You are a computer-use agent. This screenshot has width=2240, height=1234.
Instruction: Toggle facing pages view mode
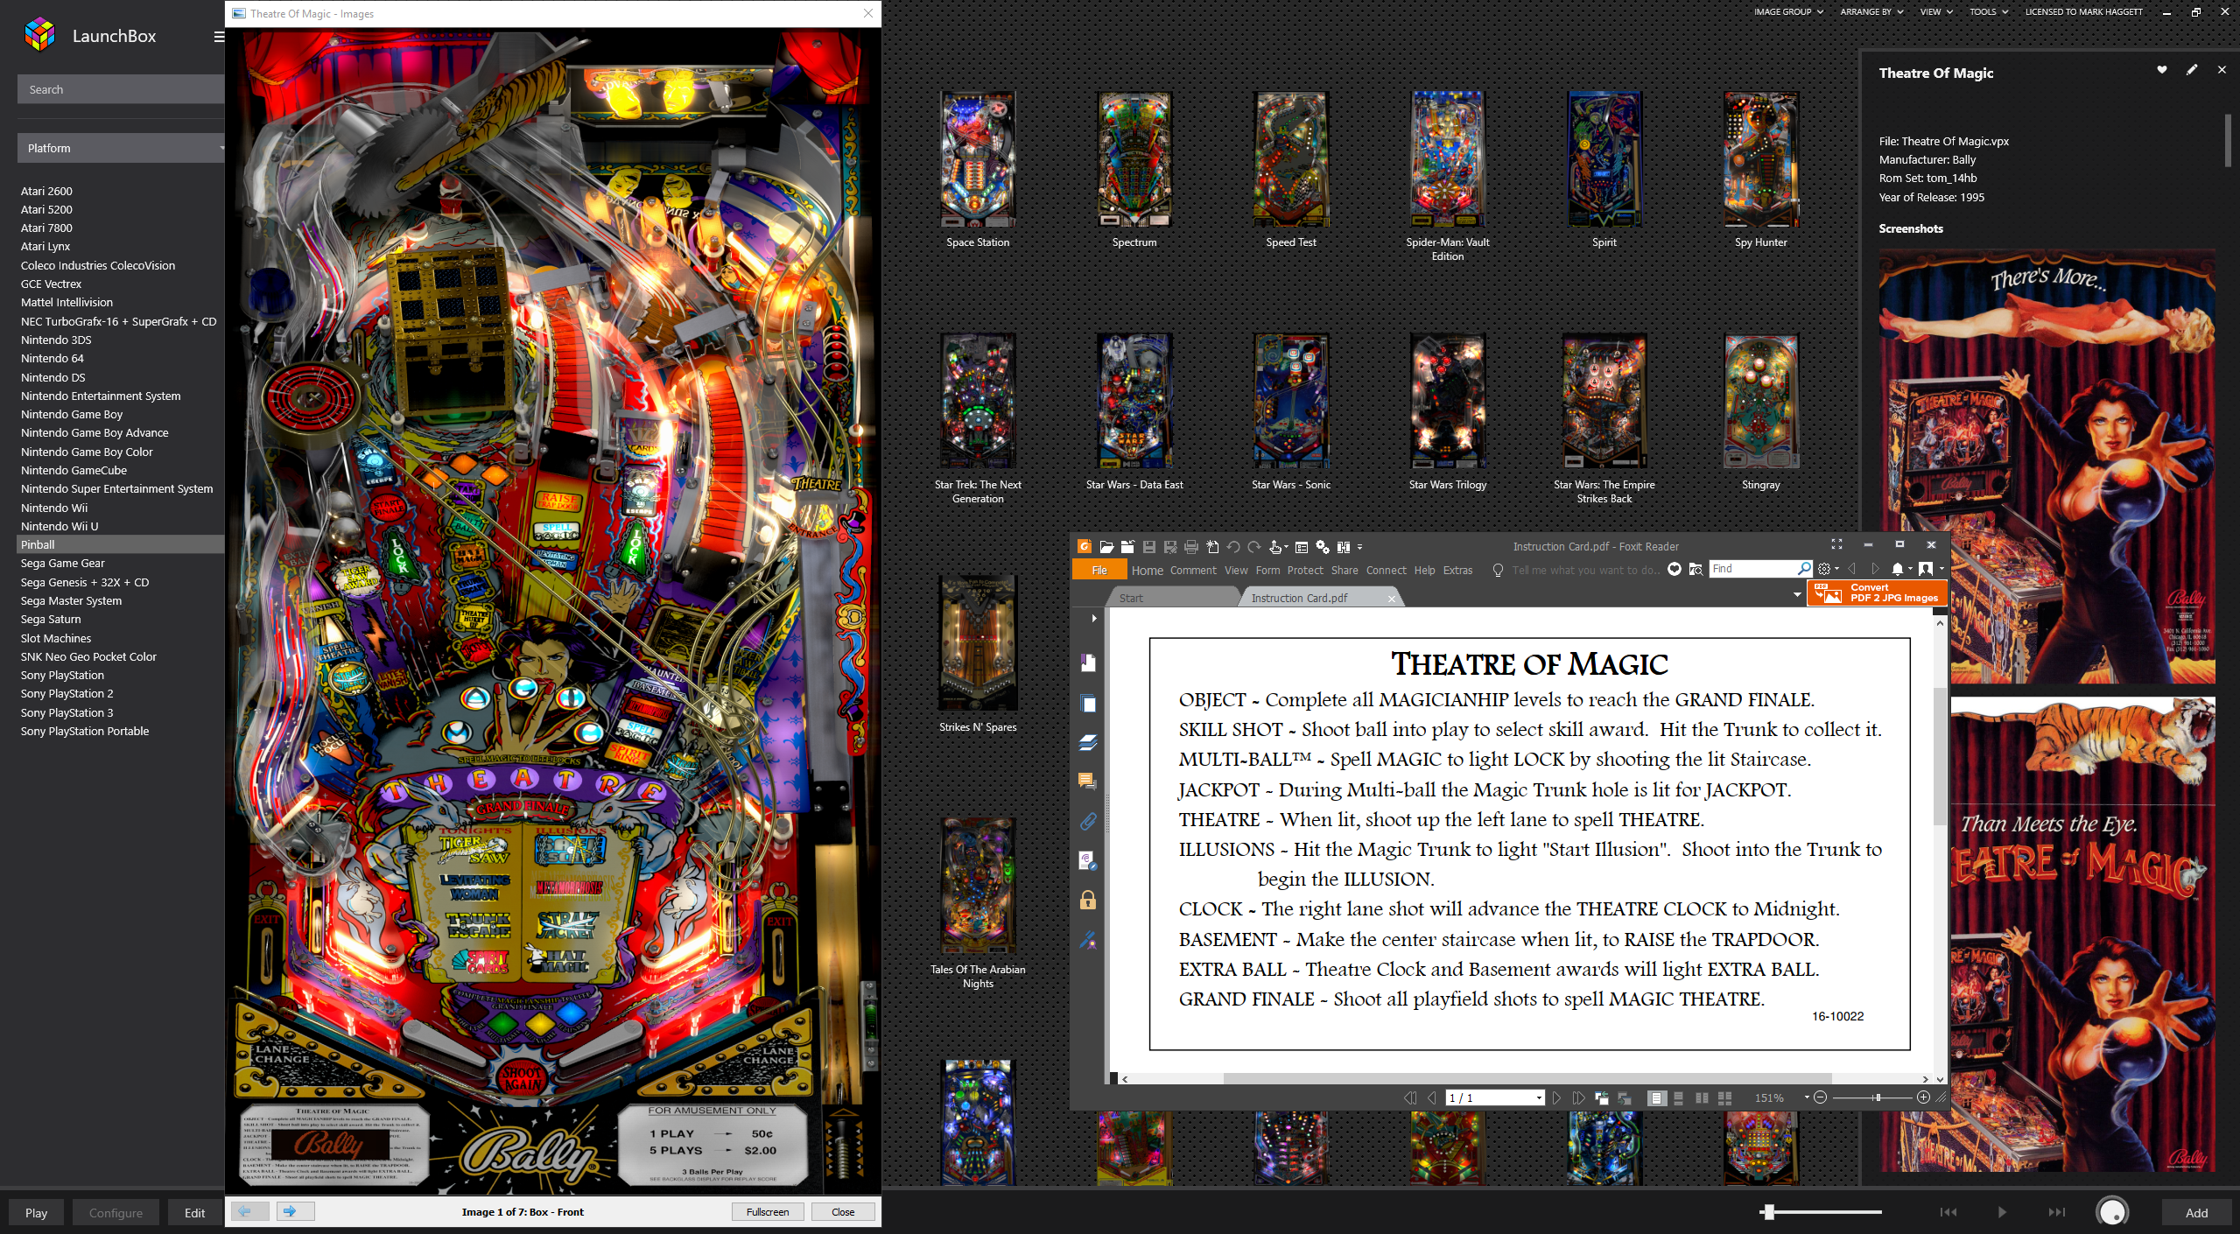pyautogui.click(x=1702, y=1097)
